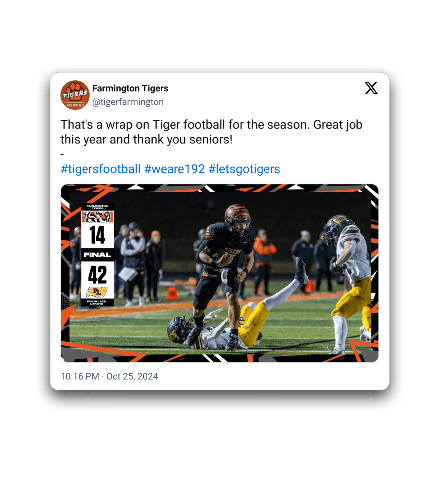
Task: Open the football game photo
Action: (220, 273)
